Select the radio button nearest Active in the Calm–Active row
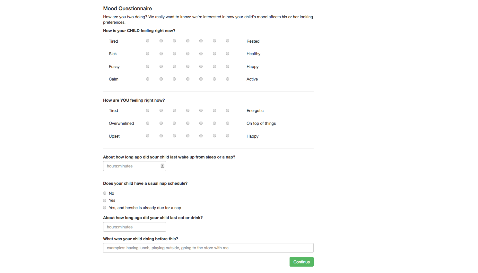 coord(228,79)
